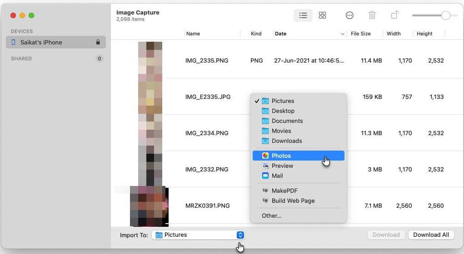
Task: Select the IMG_2332.PNG file name
Action: [x=207, y=170]
